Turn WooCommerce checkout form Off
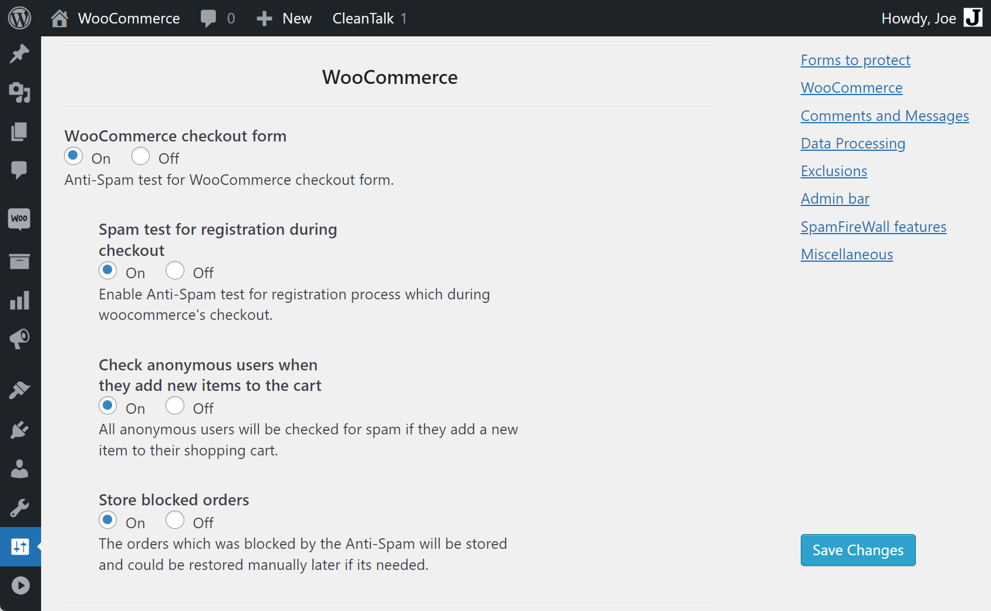This screenshot has height=611, width=991. [x=140, y=156]
